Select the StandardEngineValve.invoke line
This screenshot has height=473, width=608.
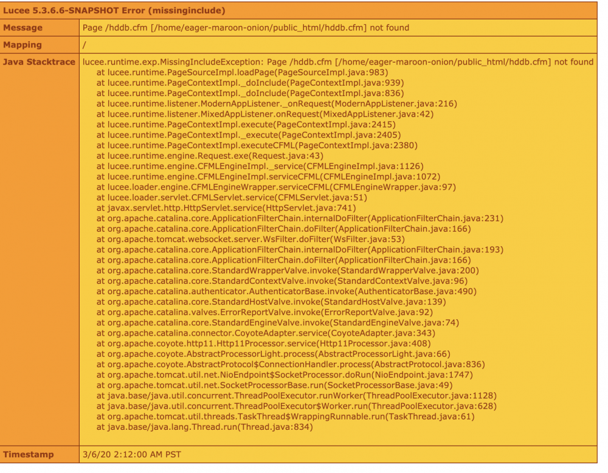tap(278, 323)
